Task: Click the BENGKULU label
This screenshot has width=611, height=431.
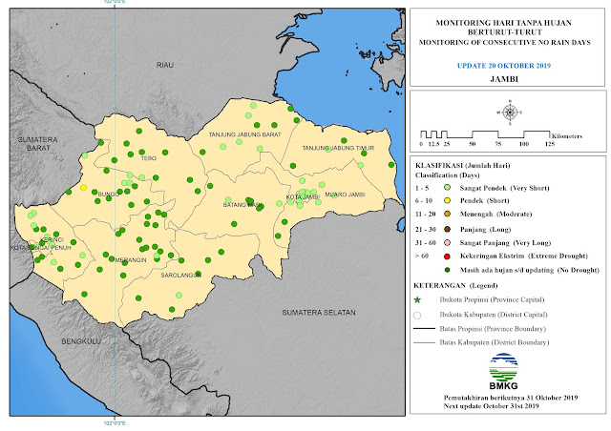Action: point(81,341)
